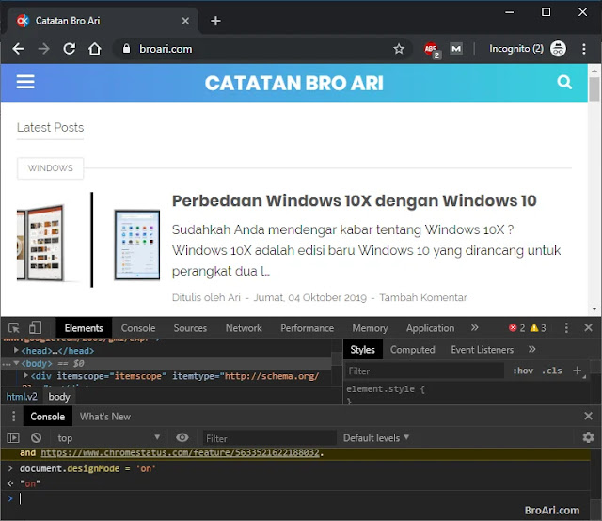Switch to the What's New drawer tab
Image resolution: width=602 pixels, height=521 pixels.
point(105,417)
